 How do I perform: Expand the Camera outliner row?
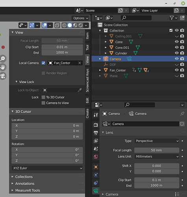click(100, 59)
